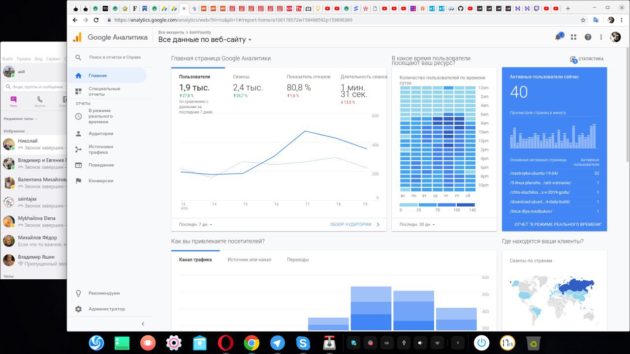Open the Главная home icon in sidebar

tap(78, 76)
